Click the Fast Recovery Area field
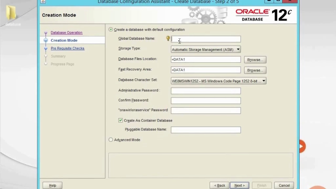The image size is (336, 189). (206, 70)
